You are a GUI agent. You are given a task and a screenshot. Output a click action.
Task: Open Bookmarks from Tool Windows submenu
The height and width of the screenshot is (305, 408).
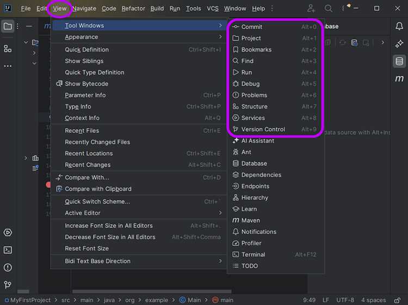275,49
